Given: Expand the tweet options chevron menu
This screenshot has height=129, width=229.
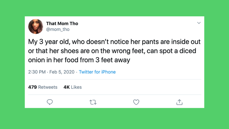Looking at the screenshot, I should (199, 23).
